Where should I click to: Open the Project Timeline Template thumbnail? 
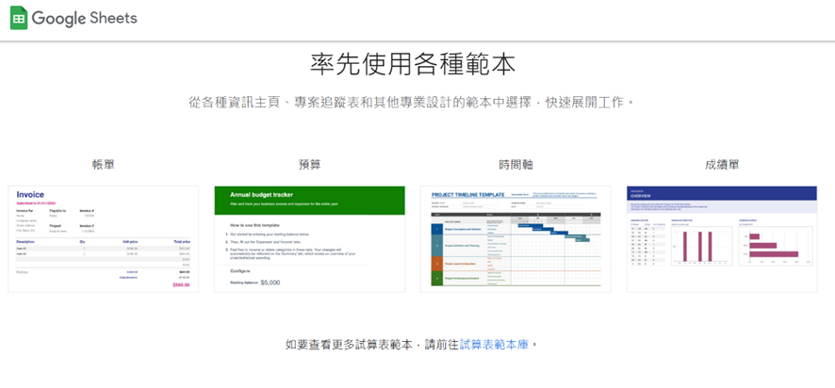click(516, 239)
